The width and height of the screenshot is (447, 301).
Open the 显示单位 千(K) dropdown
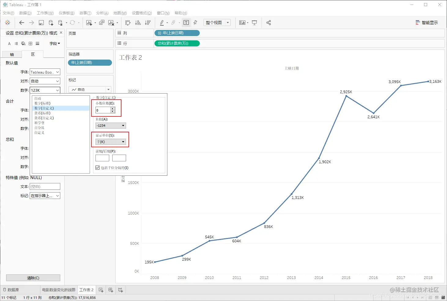tap(111, 142)
